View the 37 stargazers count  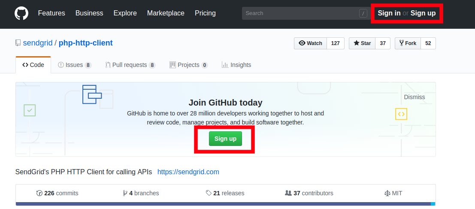click(x=383, y=43)
